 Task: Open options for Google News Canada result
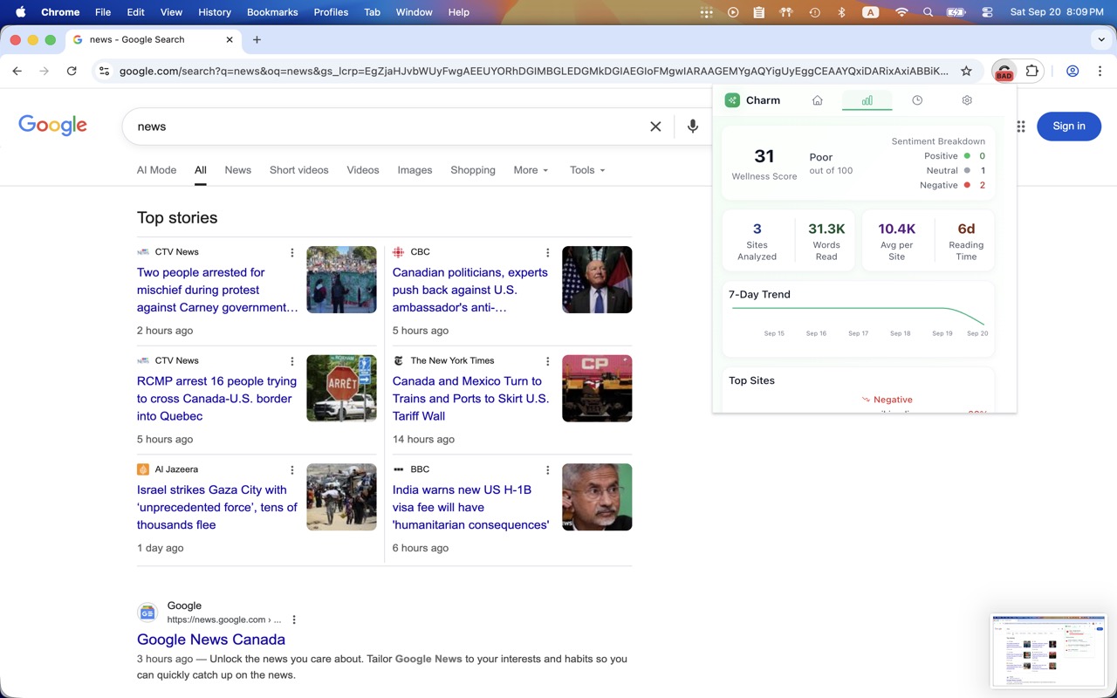pos(294,620)
